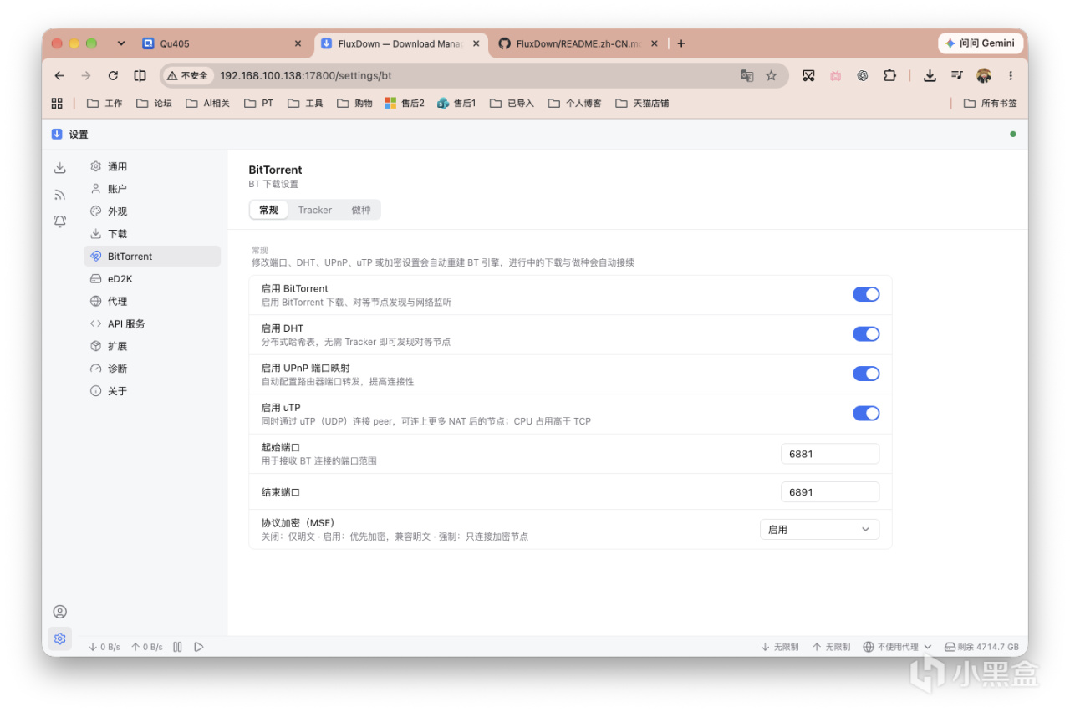The width and height of the screenshot is (1070, 712).
Task: Bookmark this page with the star icon
Action: pyautogui.click(x=771, y=75)
